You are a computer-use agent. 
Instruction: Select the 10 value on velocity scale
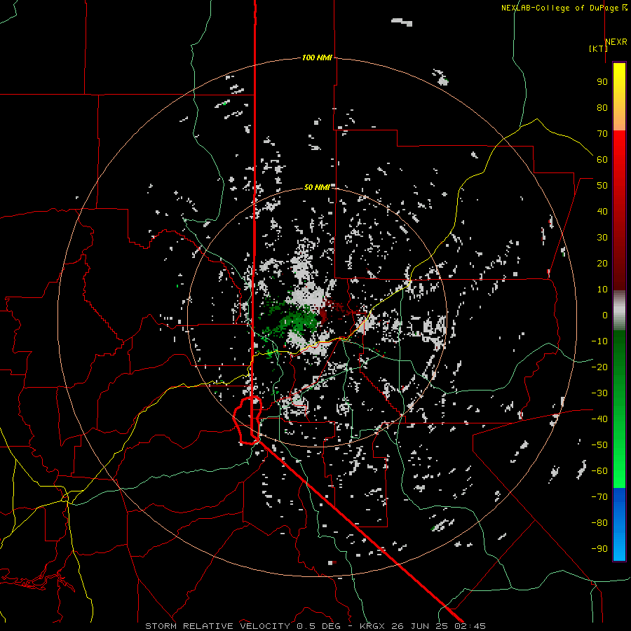pos(602,290)
